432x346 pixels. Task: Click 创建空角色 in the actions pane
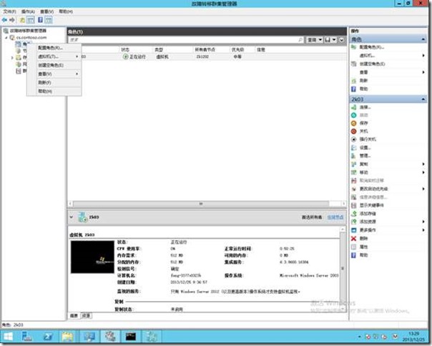click(372, 64)
